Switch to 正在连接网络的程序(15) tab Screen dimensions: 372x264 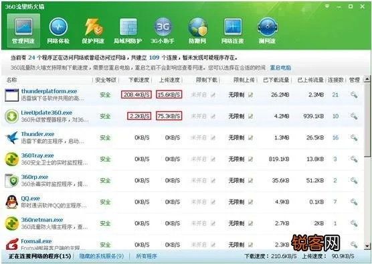click(x=40, y=256)
